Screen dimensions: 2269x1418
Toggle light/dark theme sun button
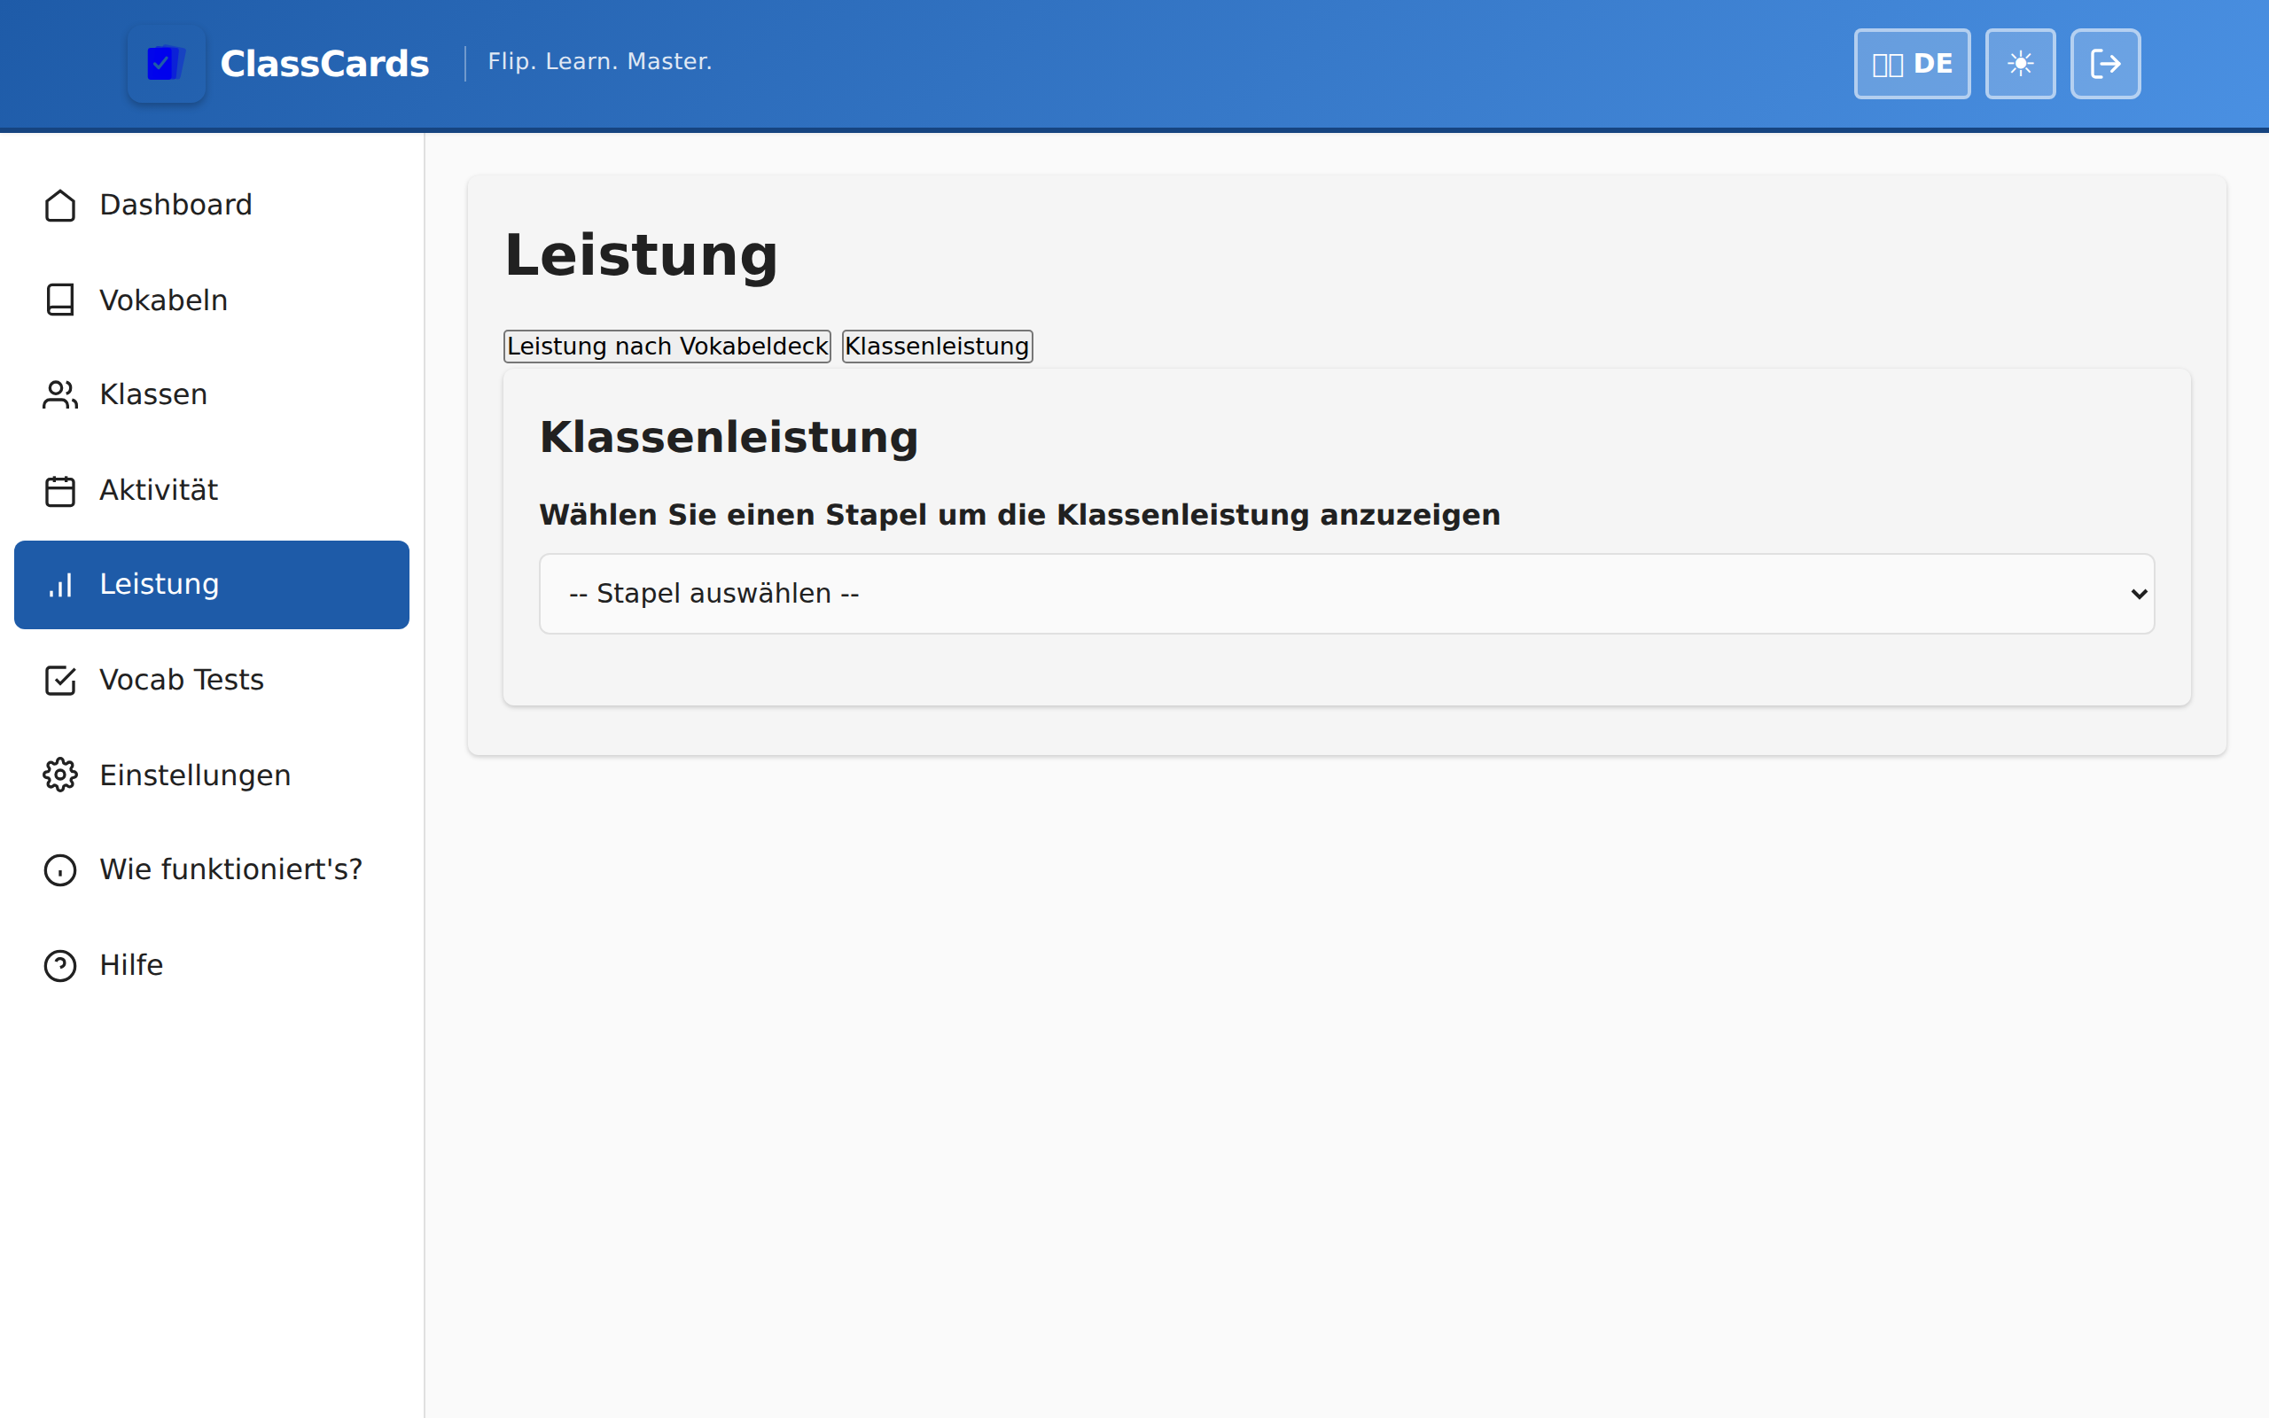click(2020, 64)
